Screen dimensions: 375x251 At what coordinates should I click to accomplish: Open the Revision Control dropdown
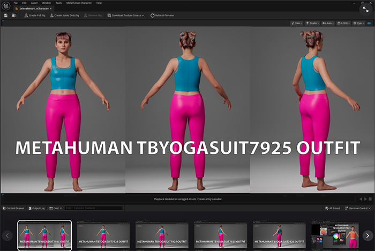(358, 208)
